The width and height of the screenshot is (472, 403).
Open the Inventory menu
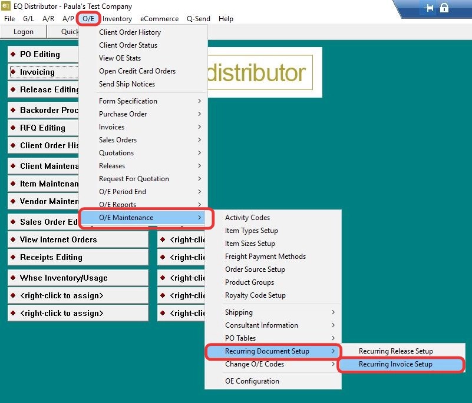[x=117, y=19]
